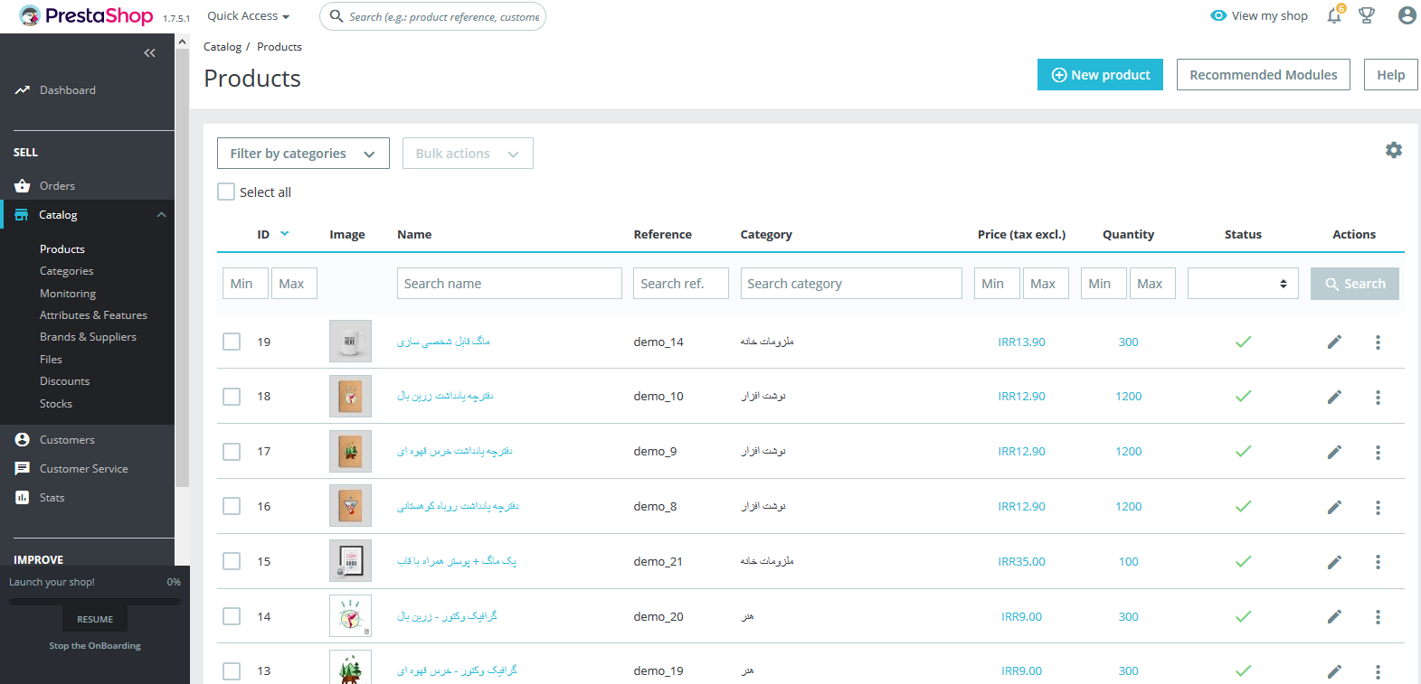
Task: Click the Search category filter field
Action: (x=851, y=284)
